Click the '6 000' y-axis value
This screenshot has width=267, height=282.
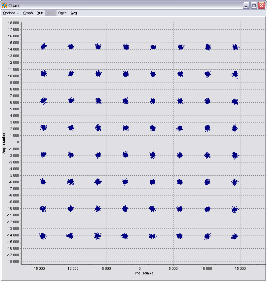pyautogui.click(x=15, y=102)
